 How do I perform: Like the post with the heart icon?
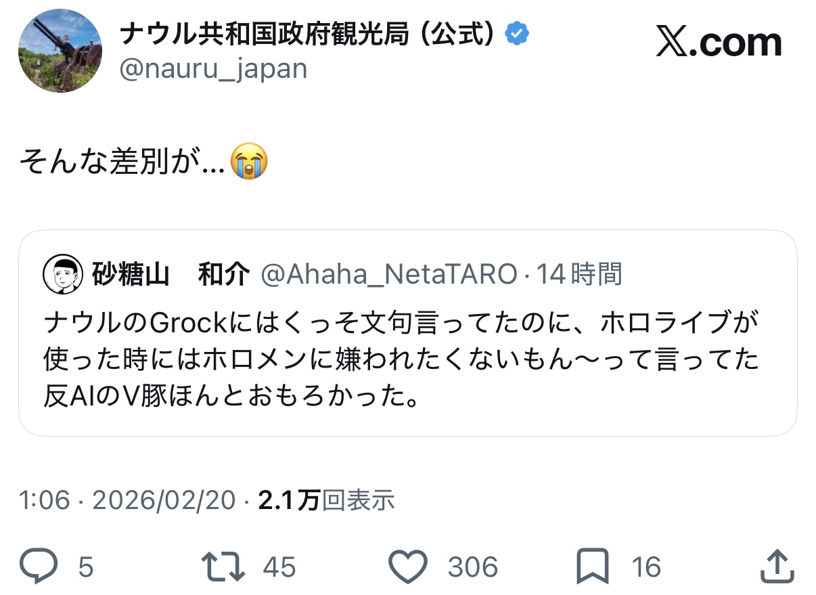(409, 565)
